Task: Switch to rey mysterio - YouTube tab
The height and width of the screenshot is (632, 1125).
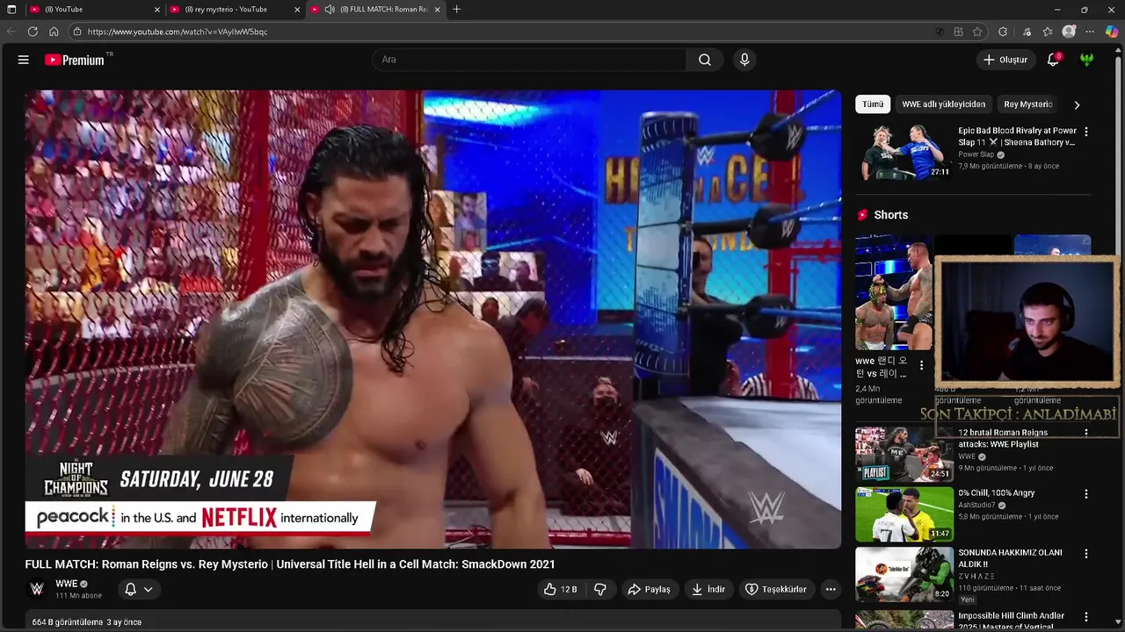Action: pos(234,10)
